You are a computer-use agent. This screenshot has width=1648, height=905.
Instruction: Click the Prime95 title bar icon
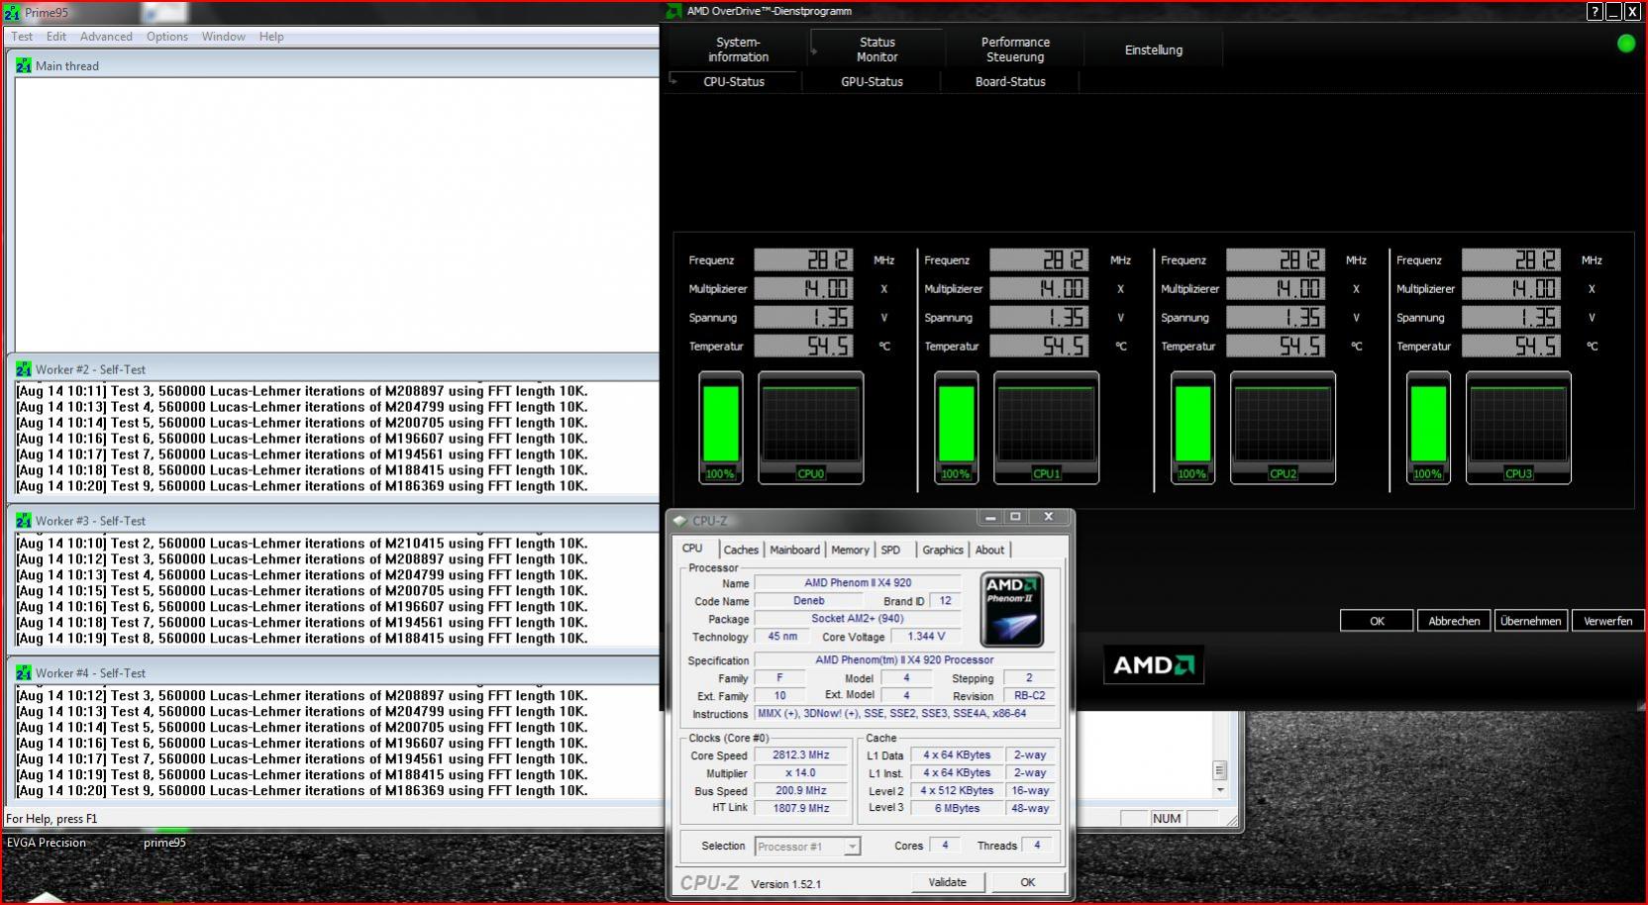tap(12, 13)
